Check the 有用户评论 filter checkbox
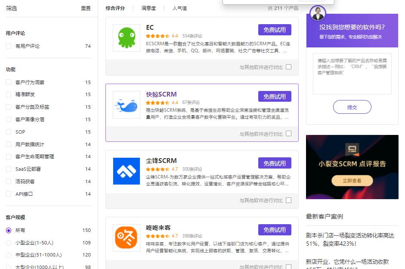The height and width of the screenshot is (269, 405). click(x=9, y=46)
